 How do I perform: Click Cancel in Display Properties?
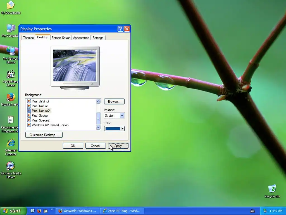[96, 146]
